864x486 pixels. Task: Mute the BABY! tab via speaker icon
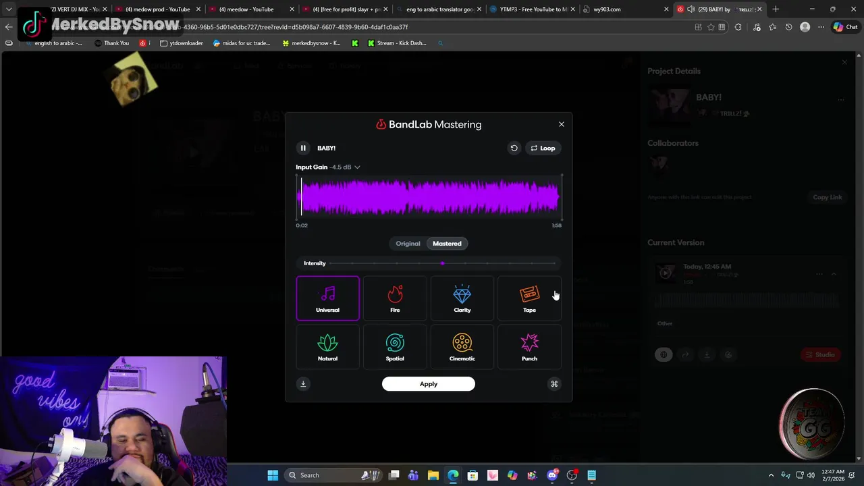(x=691, y=9)
